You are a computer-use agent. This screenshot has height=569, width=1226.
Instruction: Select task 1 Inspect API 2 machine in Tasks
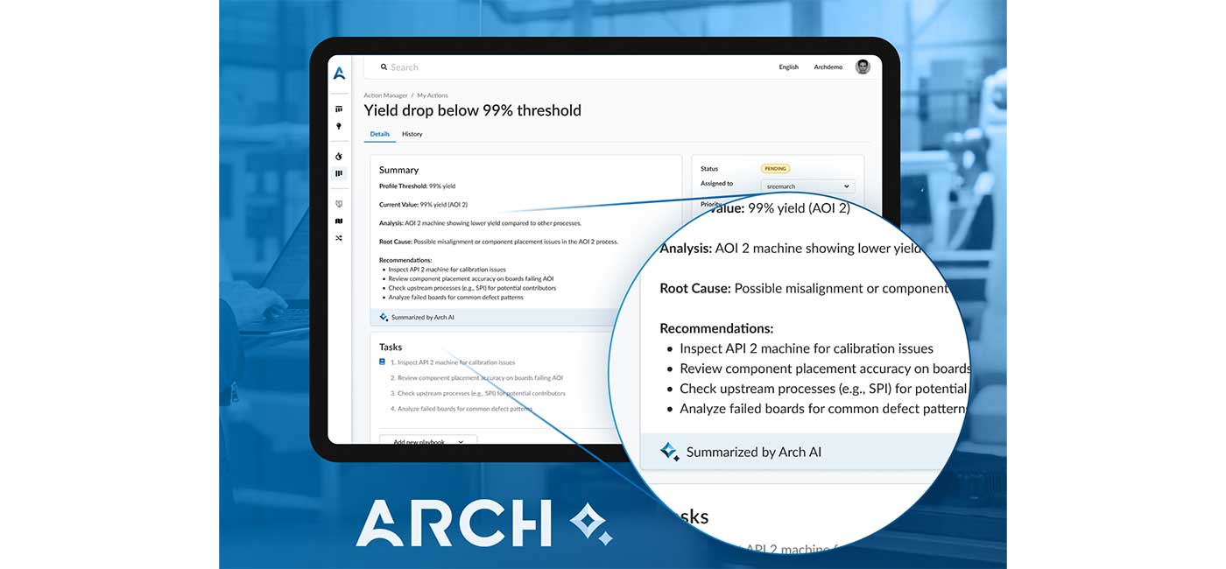coord(453,362)
